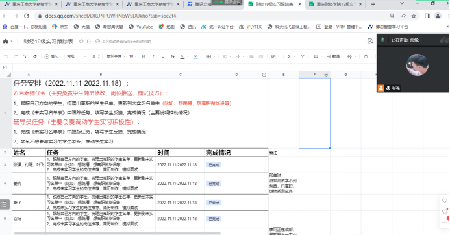
Task: Toggle underline formatting
Action: (x=163, y=56)
